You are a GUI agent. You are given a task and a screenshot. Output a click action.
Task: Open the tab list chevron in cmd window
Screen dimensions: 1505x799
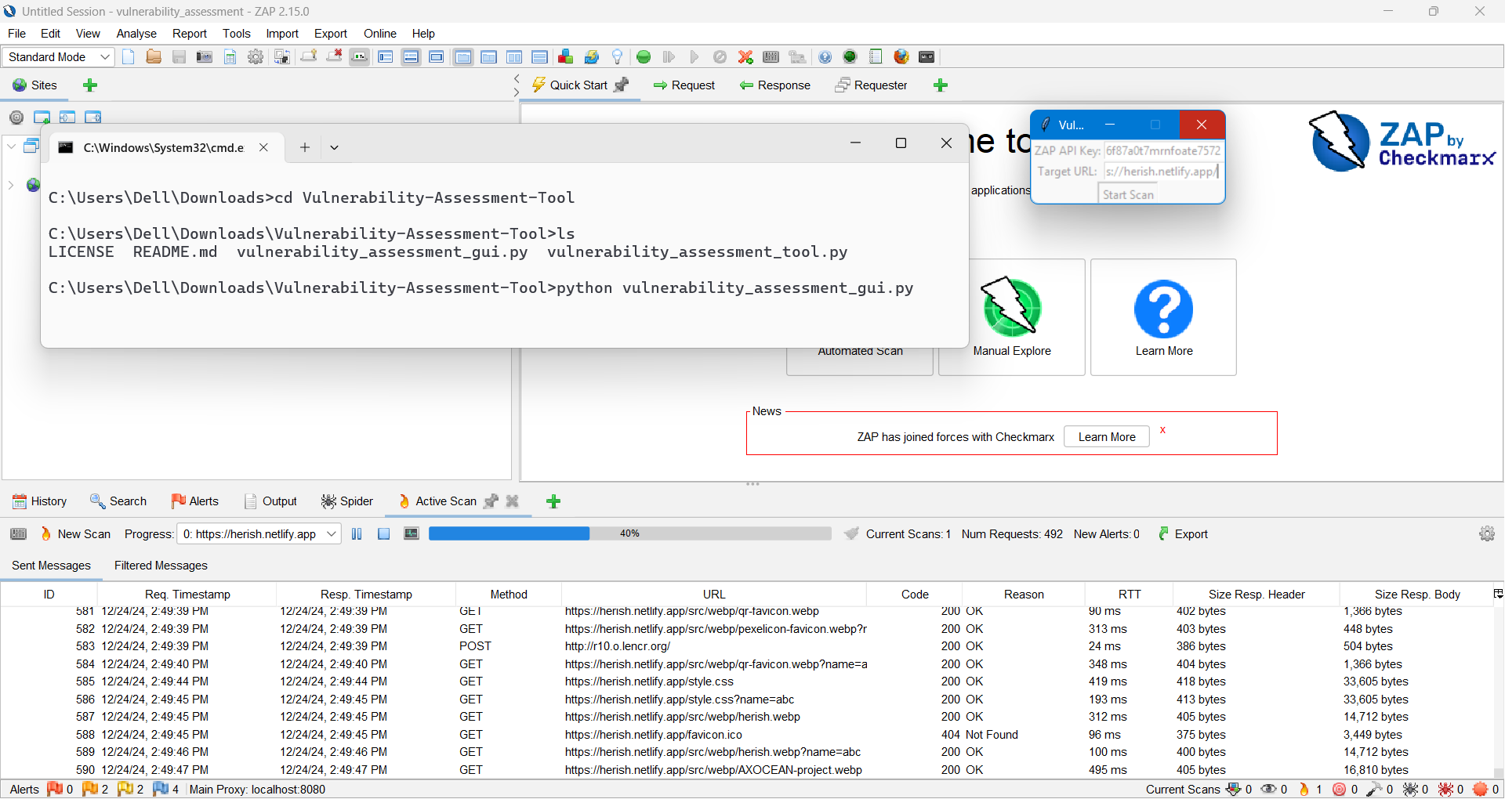click(335, 147)
